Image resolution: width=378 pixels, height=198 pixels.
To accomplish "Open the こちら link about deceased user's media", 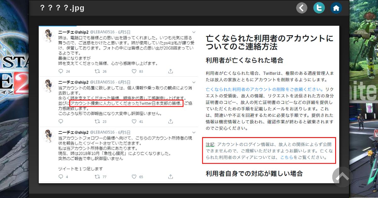I will click(x=287, y=157).
